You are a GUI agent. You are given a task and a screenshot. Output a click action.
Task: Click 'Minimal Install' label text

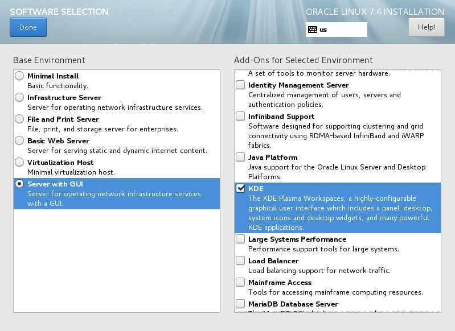click(53, 76)
